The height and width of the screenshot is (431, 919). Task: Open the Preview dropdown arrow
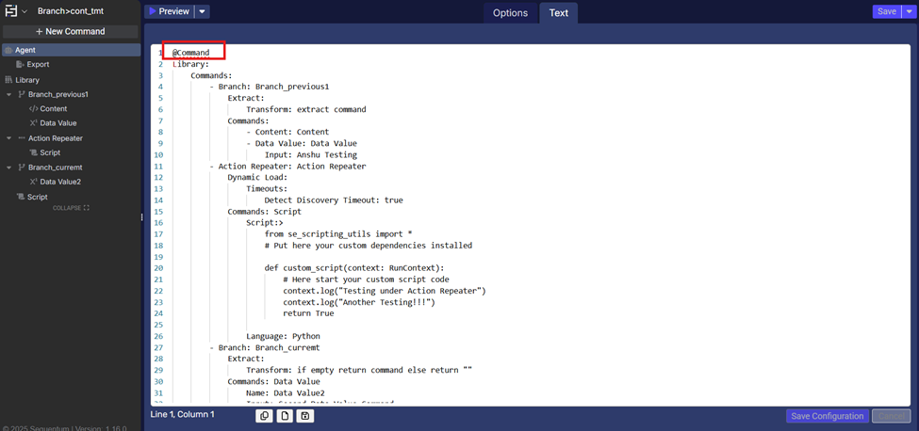click(x=203, y=11)
